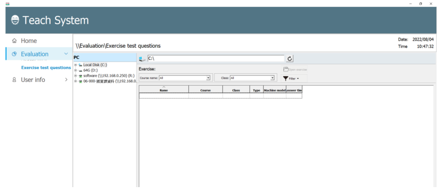Click the User info person icon
This screenshot has height=190, width=439.
(x=14, y=80)
